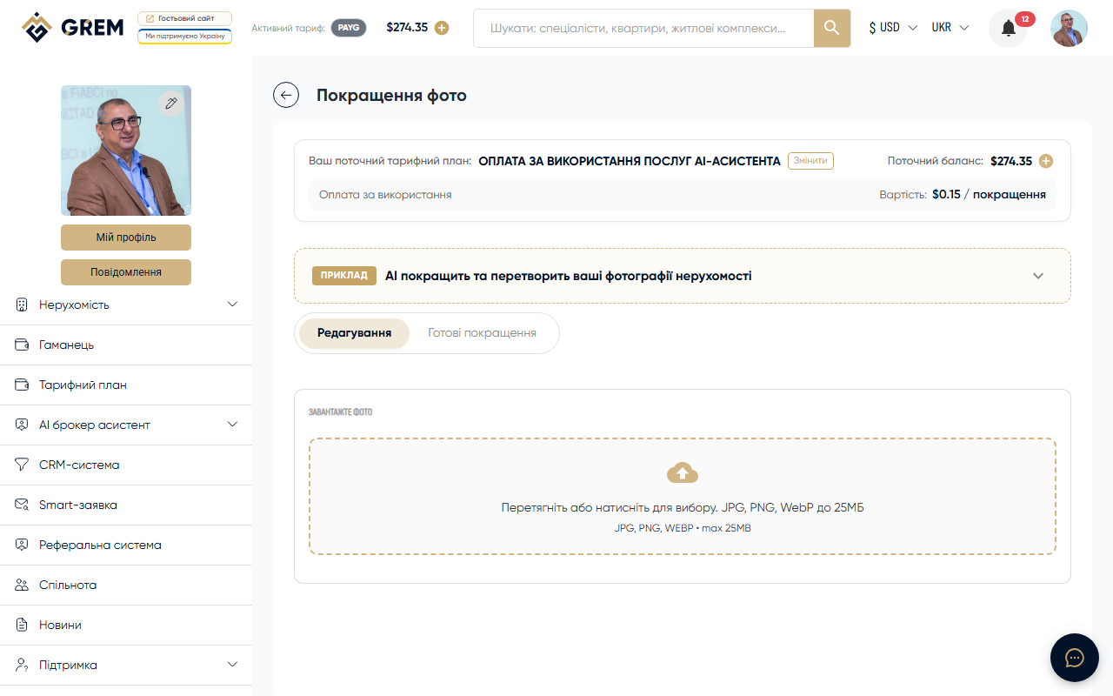Image resolution: width=1113 pixels, height=696 pixels.
Task: Open the Гостьовий сайт link
Action: (184, 17)
